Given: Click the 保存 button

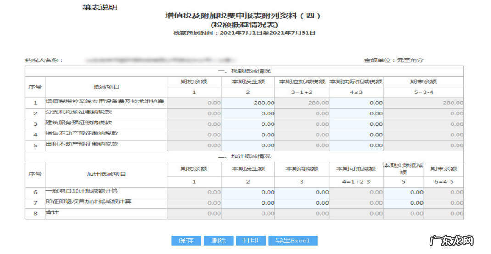Looking at the screenshot, I should click(x=186, y=241).
